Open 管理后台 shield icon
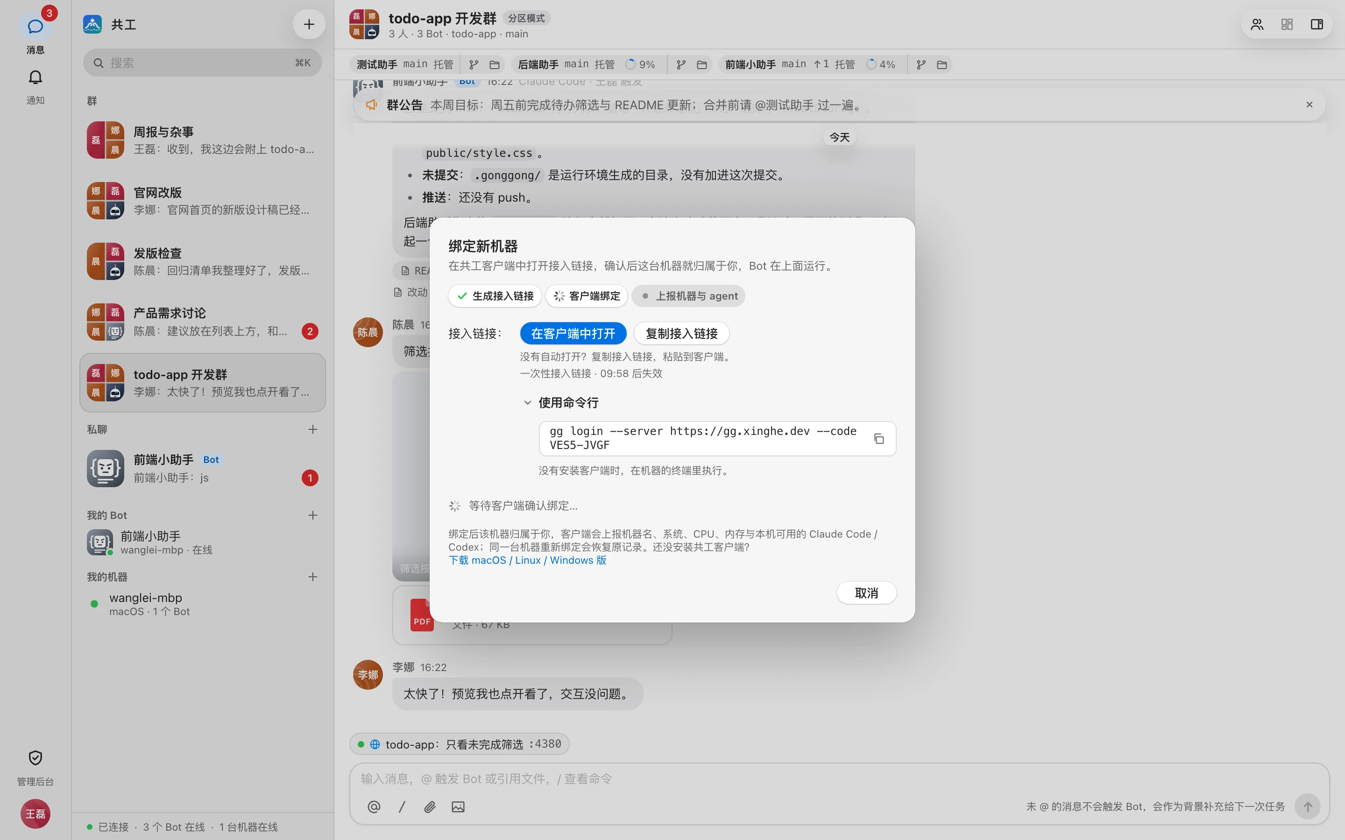This screenshot has width=1345, height=840. tap(35, 758)
